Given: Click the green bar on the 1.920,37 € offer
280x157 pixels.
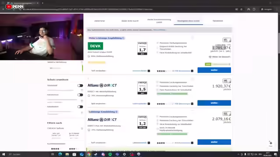Looking at the screenshot, I should 172,94.
